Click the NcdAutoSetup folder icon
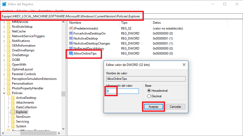Image resolution: width=243 pixels, height=136 pixels. 9,27
